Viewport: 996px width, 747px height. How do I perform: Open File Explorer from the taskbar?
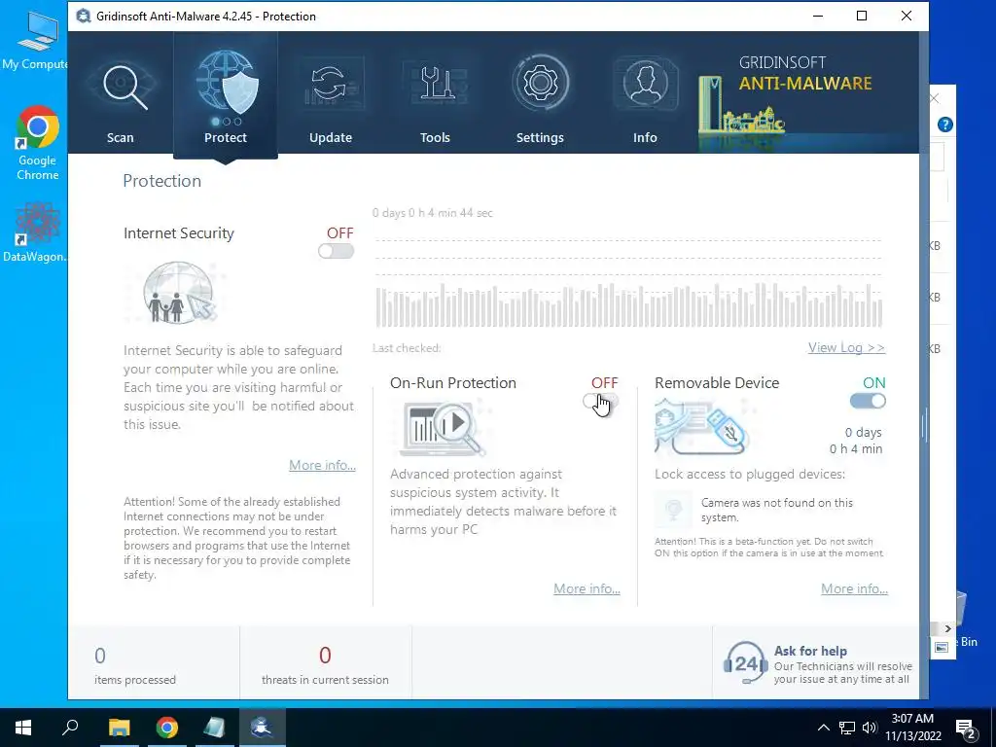(x=119, y=728)
